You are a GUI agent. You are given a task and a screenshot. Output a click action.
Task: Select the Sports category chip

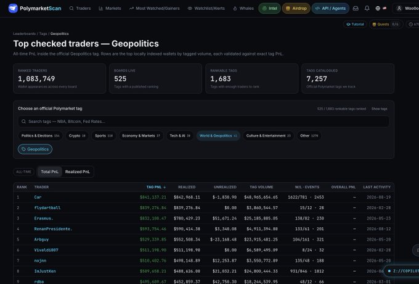[x=104, y=136]
